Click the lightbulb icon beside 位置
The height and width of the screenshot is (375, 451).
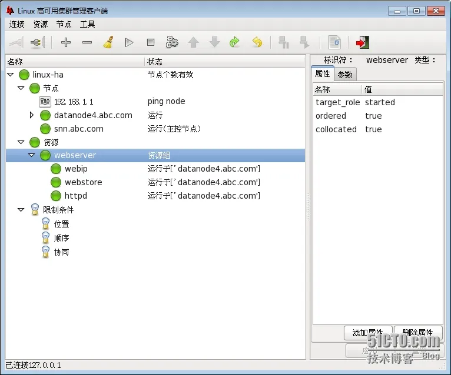pyautogui.click(x=45, y=224)
